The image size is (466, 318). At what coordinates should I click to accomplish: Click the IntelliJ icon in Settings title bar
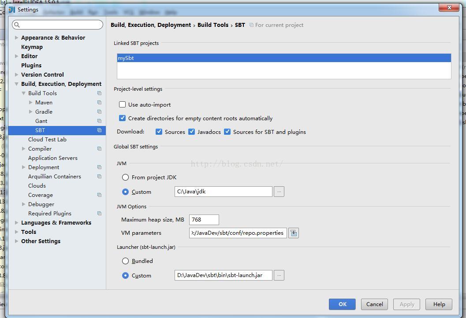click(x=11, y=10)
